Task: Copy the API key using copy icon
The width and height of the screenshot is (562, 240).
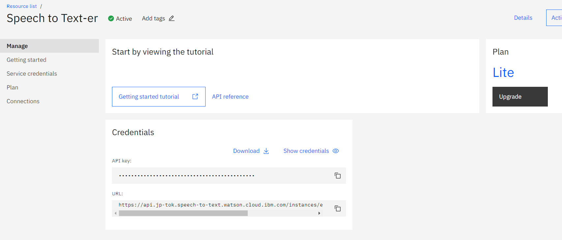Action: tap(338, 176)
